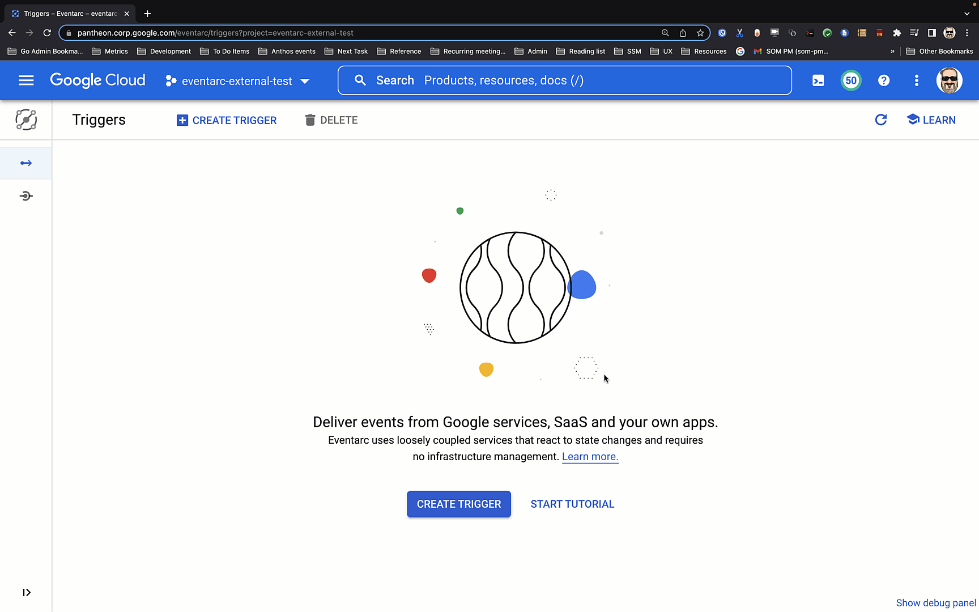This screenshot has width=979, height=612.
Task: Click the address bar URL
Action: (x=215, y=33)
